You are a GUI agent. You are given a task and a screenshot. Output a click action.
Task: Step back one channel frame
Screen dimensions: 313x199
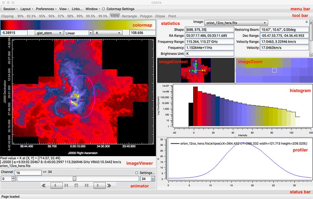pos(66,186)
